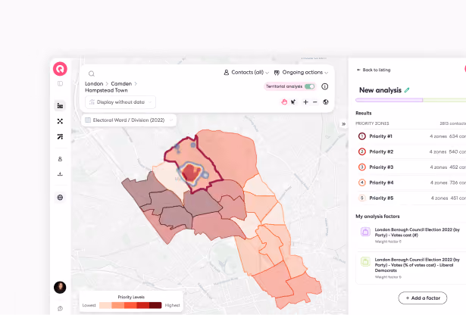466x315 pixels.
Task: Select the network nodes sidebar icon
Action: coord(60,121)
